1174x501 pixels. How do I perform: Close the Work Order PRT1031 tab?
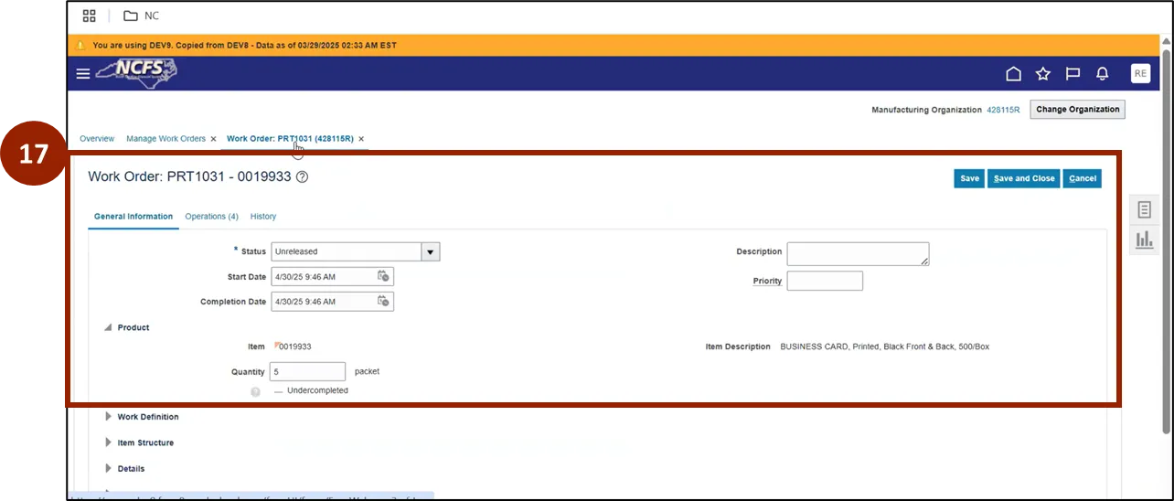point(361,139)
